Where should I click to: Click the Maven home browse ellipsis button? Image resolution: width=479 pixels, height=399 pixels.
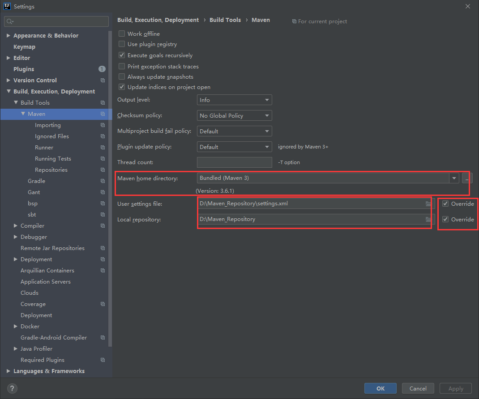[x=467, y=178]
